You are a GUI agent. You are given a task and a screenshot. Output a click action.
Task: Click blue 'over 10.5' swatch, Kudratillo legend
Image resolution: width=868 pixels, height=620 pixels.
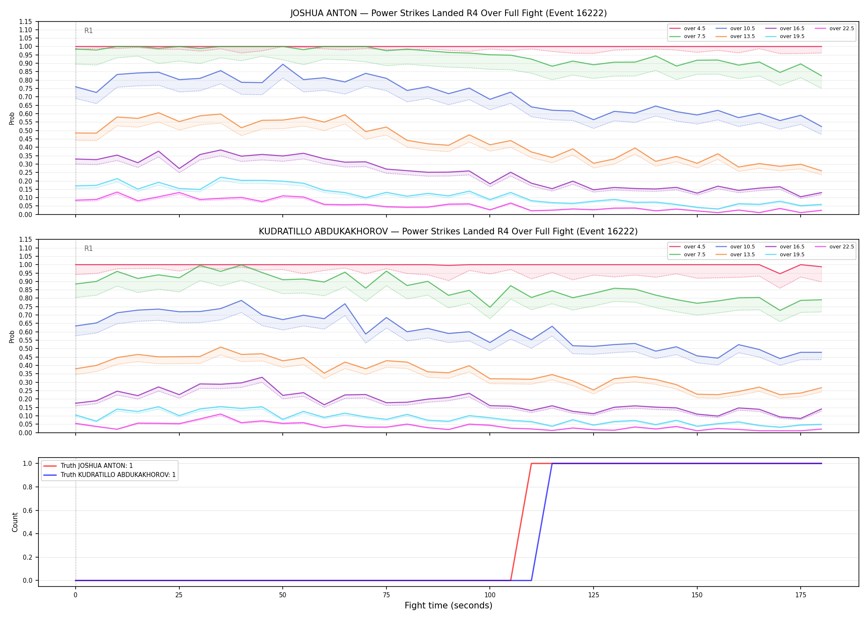(x=721, y=247)
